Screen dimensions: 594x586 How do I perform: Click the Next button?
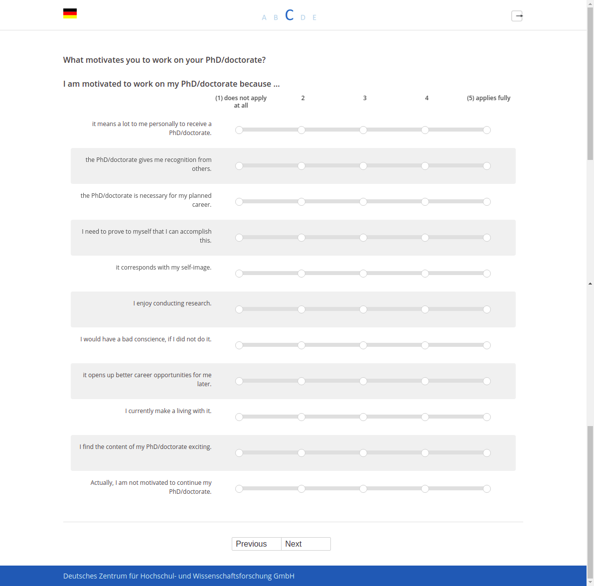[306, 544]
